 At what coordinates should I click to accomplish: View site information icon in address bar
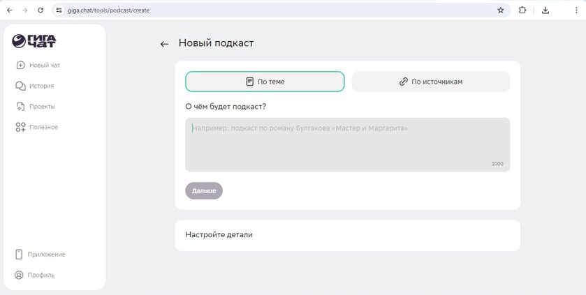coord(59,10)
